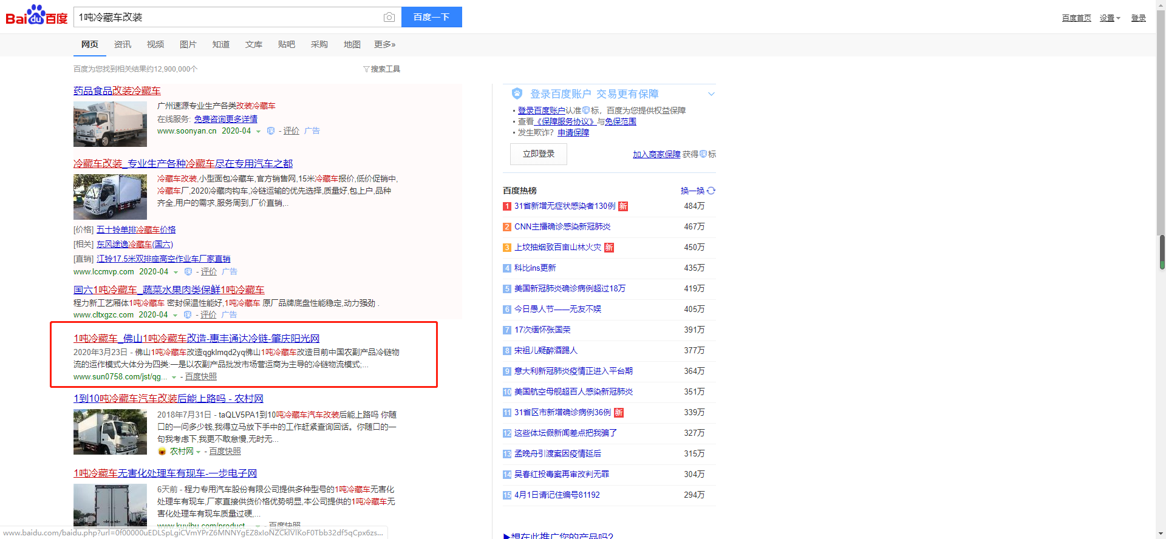Open result 1吨冷藏车_佛山1吨冷藏车改造
The width and height of the screenshot is (1166, 539).
(196, 338)
